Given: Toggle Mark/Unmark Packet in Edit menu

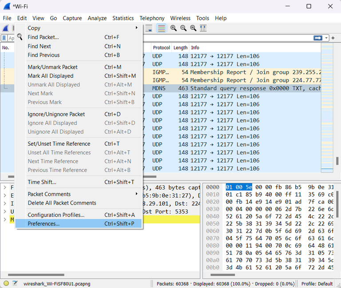Looking at the screenshot, I should click(x=52, y=67).
